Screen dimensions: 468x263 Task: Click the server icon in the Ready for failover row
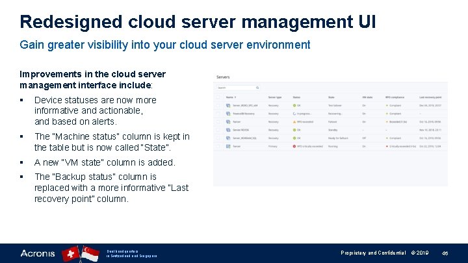tap(228, 138)
